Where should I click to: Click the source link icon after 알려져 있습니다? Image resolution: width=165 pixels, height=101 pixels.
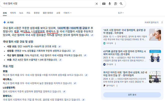[x=92, y=35]
